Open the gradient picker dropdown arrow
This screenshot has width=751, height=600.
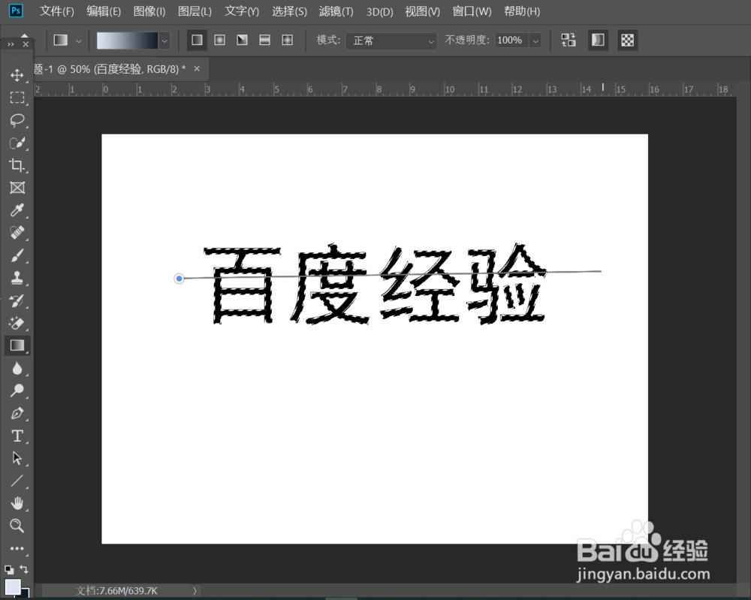[164, 41]
